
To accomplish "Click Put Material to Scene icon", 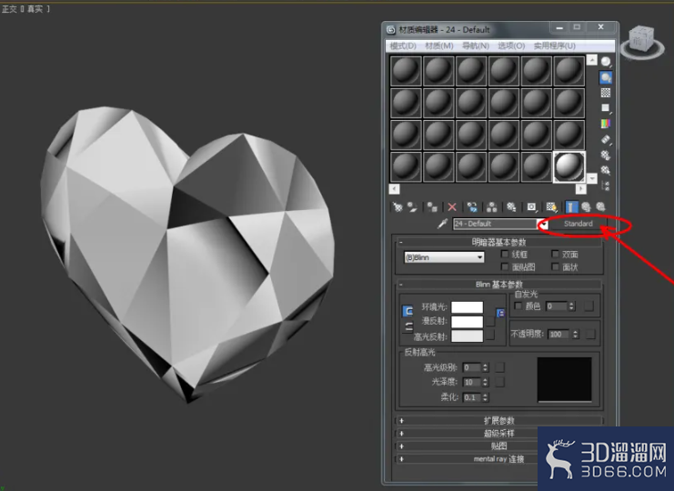I will [x=412, y=207].
